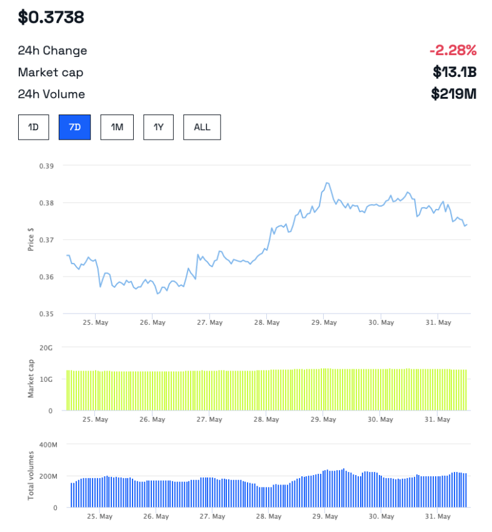Image resolution: width=492 pixels, height=532 pixels.
Task: Click the 20G market cap axis label
Action: point(47,347)
